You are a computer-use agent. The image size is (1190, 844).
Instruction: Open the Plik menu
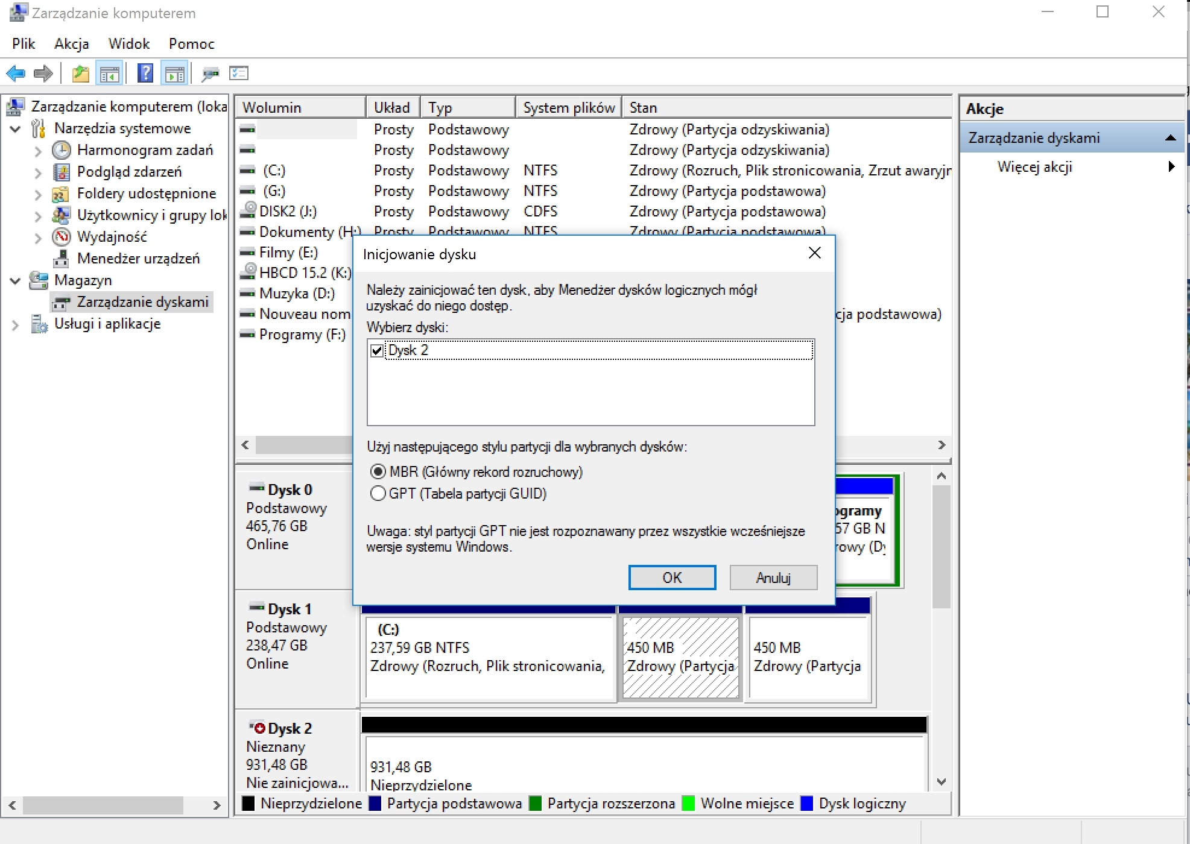pos(24,44)
